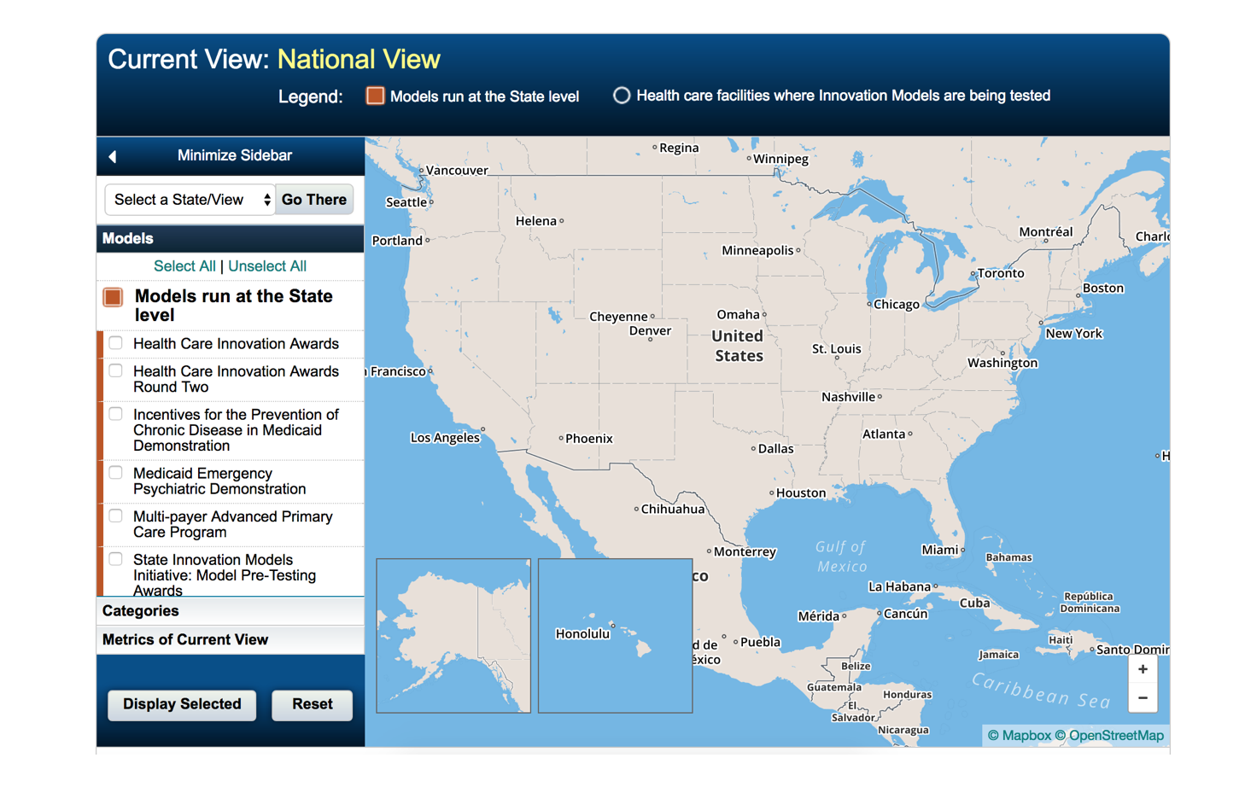Click the Seattle label on the map
The image size is (1245, 787).
406,203
